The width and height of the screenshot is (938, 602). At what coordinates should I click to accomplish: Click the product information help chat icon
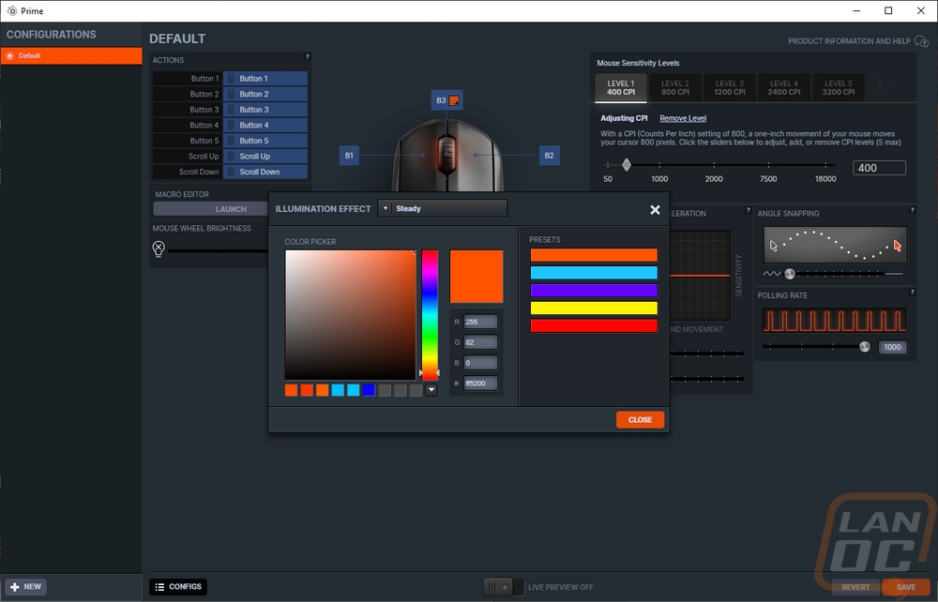click(x=921, y=41)
